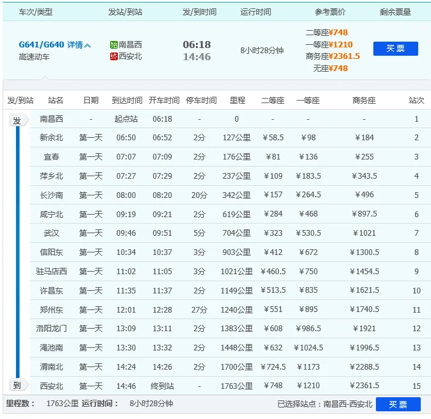This screenshot has width=431, height=419.
Task: Click the 27分 stop time for 郑州东
Action: (199, 310)
